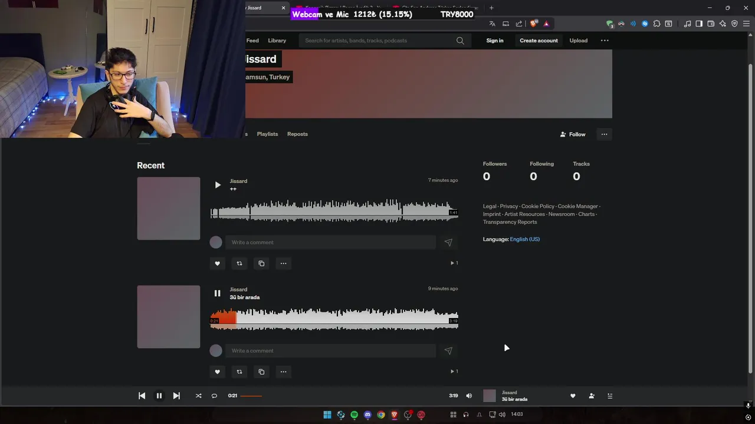Toggle repeat in the player bar
This screenshot has height=424, width=755.
pyautogui.click(x=214, y=396)
